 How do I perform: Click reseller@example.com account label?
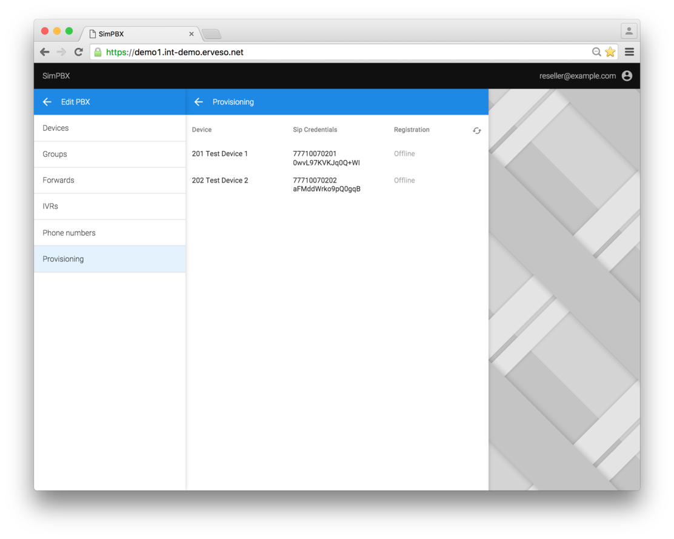pos(577,76)
